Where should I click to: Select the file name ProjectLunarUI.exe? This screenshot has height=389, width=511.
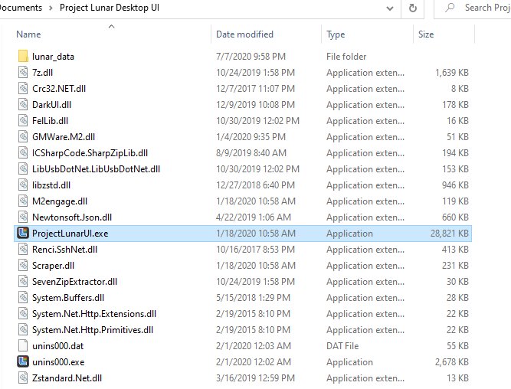70,234
